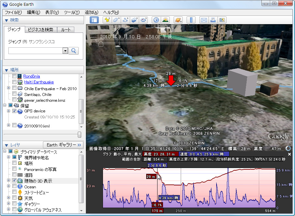Screen dimensions: 295x216
Task: Select the Add Polygon tool
Action: 117,20
